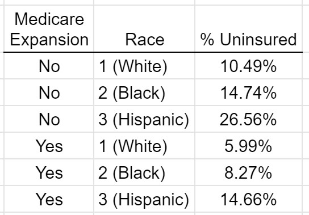
Task: Select the Race header cell
Action: (144, 29)
